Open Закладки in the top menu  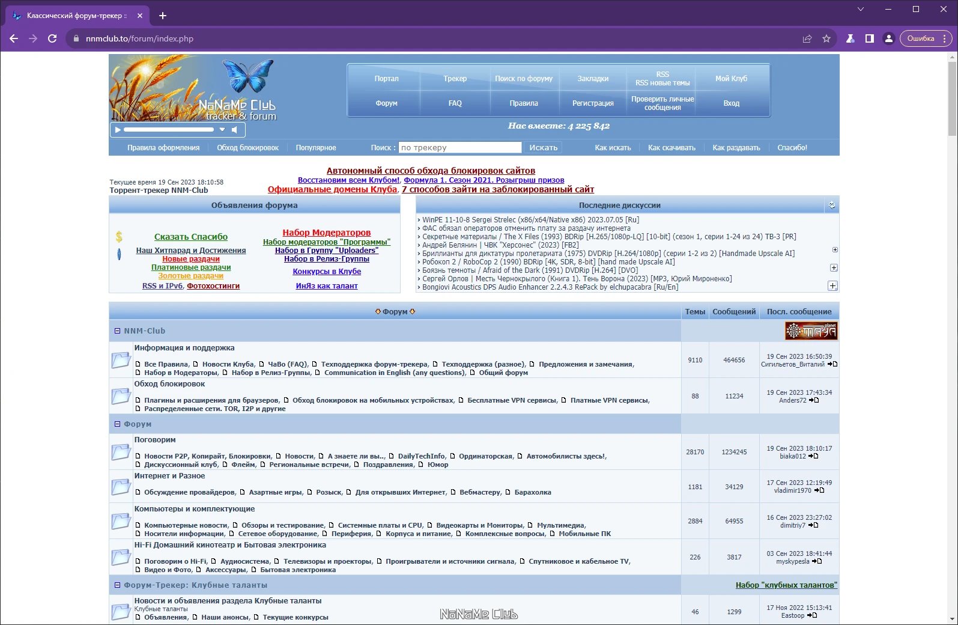pyautogui.click(x=593, y=79)
